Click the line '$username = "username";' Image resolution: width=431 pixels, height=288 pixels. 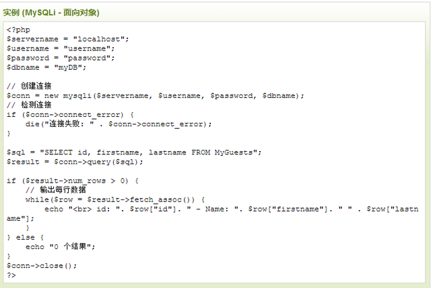click(61, 48)
